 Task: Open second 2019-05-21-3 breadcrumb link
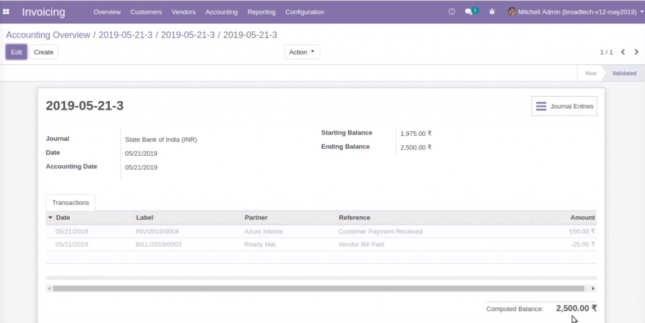[188, 35]
